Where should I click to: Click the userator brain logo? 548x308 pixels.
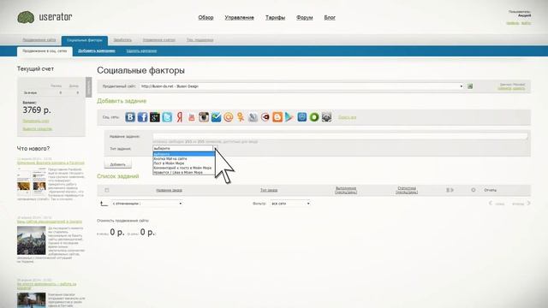[26, 17]
